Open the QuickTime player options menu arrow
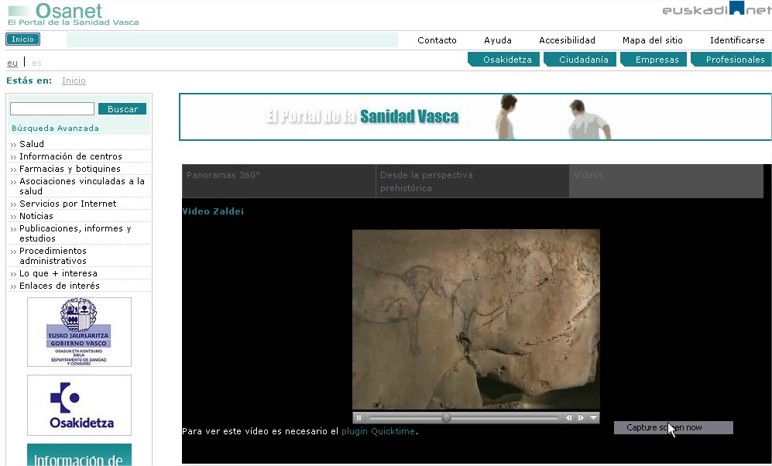The image size is (772, 466). click(593, 418)
